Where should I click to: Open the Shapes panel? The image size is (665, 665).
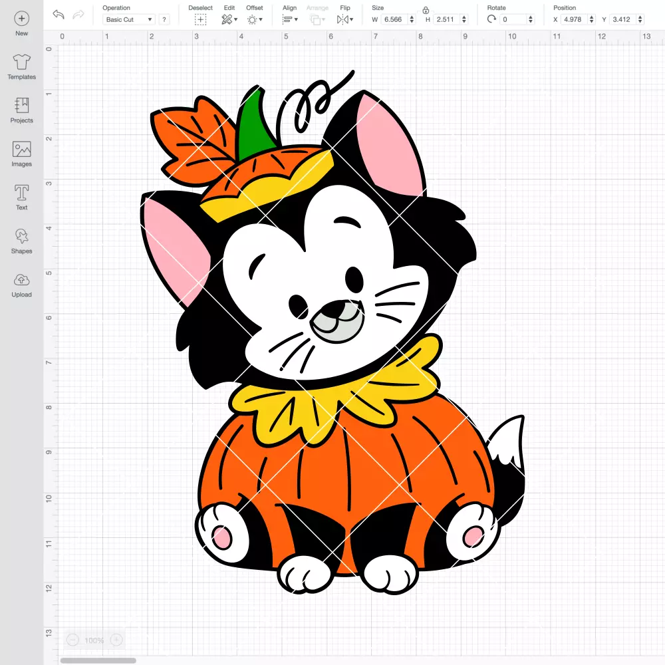tap(22, 241)
